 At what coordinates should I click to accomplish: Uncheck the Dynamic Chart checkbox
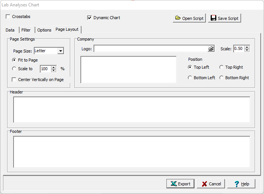(89, 18)
